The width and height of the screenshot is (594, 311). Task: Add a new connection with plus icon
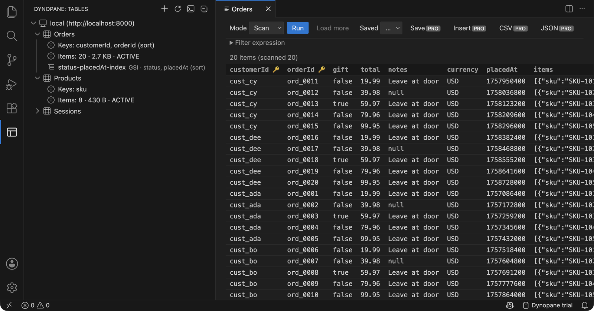point(164,9)
